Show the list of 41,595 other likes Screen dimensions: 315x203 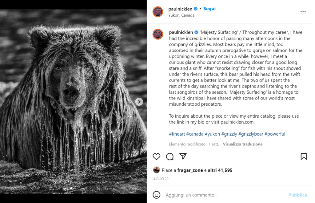point(220,170)
